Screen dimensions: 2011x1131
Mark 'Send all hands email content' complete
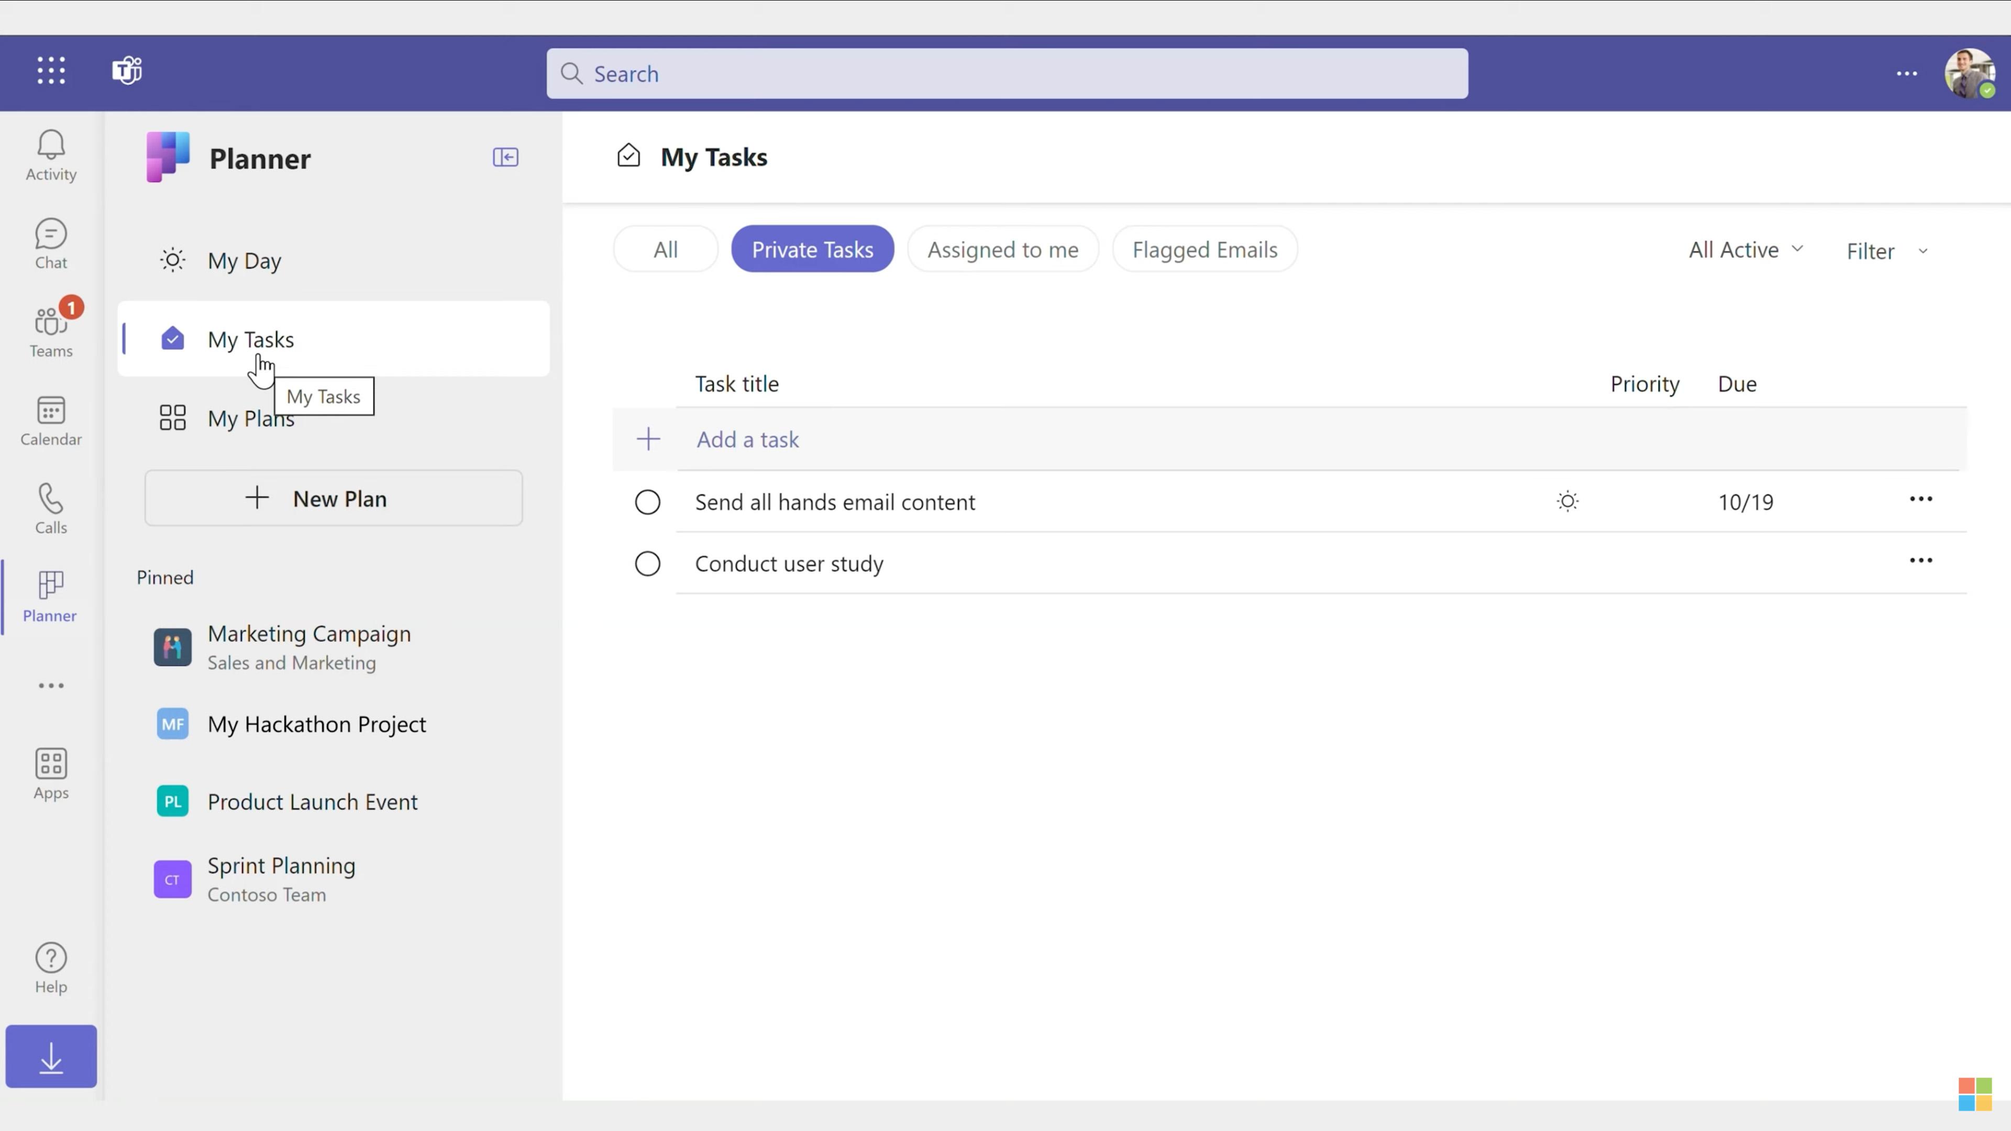[647, 502]
